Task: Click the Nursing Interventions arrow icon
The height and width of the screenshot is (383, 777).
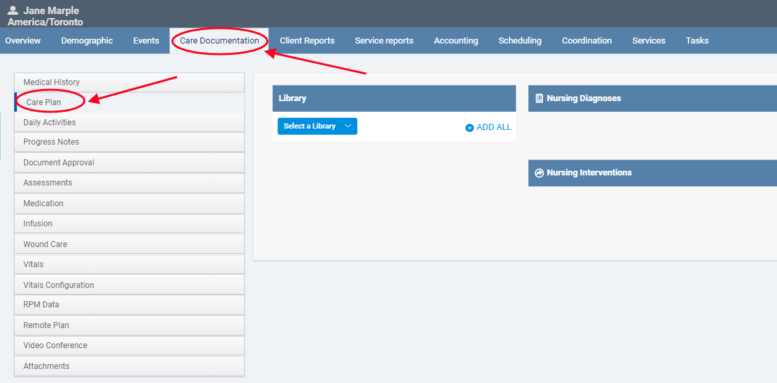Action: 539,173
